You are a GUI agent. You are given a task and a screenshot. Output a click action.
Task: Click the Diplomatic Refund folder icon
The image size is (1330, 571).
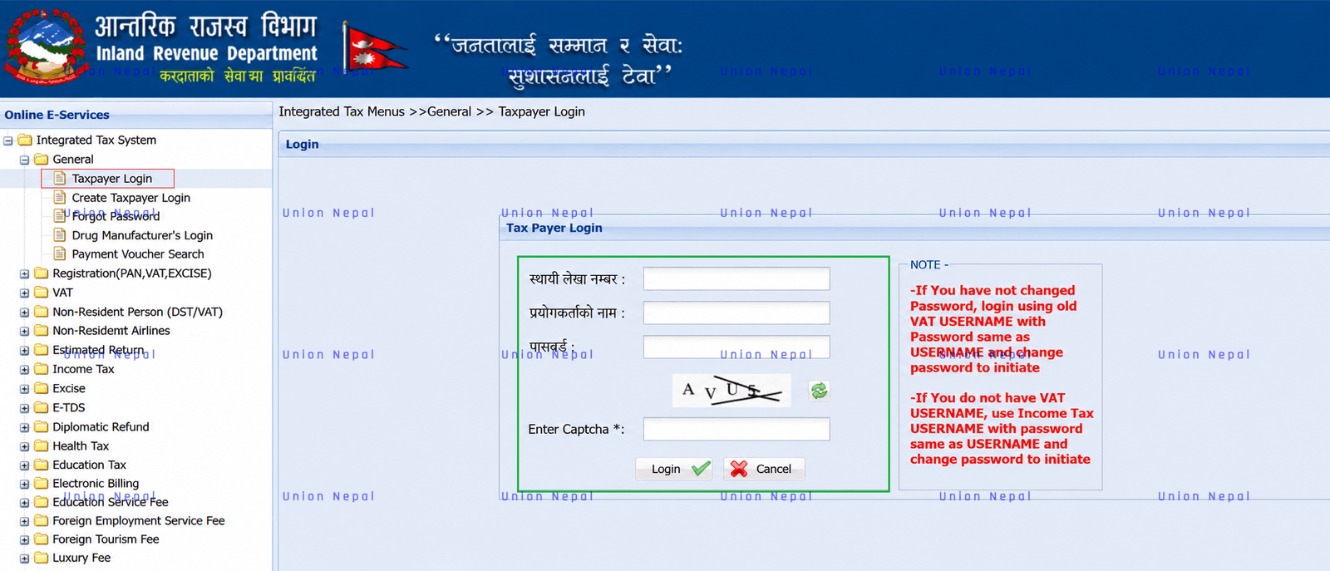pos(41,426)
